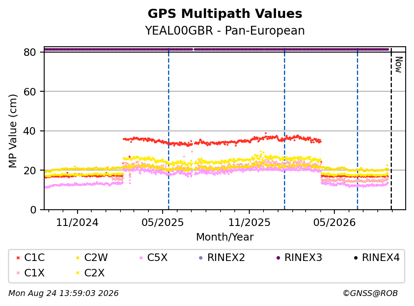This screenshot has height=306, width=414.
Task: Click the 11/2024 x-axis tick label
Action: pos(77,223)
